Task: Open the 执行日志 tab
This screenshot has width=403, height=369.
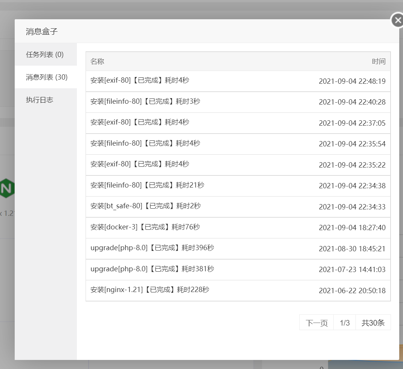Action: point(46,100)
